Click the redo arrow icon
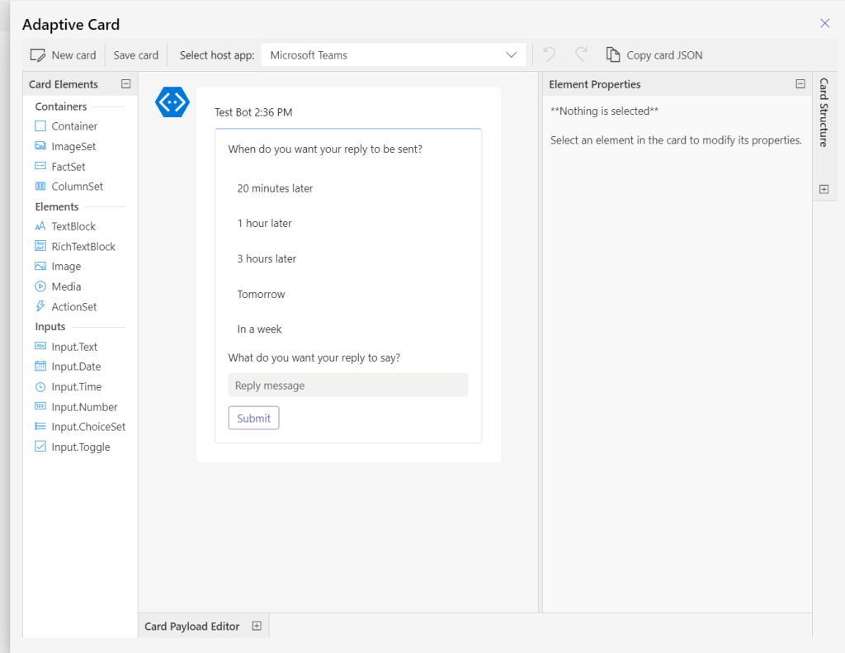 click(581, 54)
